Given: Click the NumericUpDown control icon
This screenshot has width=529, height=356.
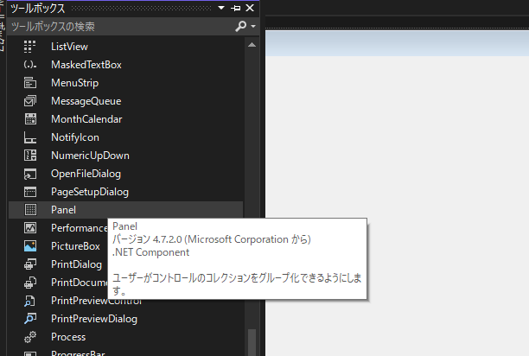Looking at the screenshot, I should (30, 156).
